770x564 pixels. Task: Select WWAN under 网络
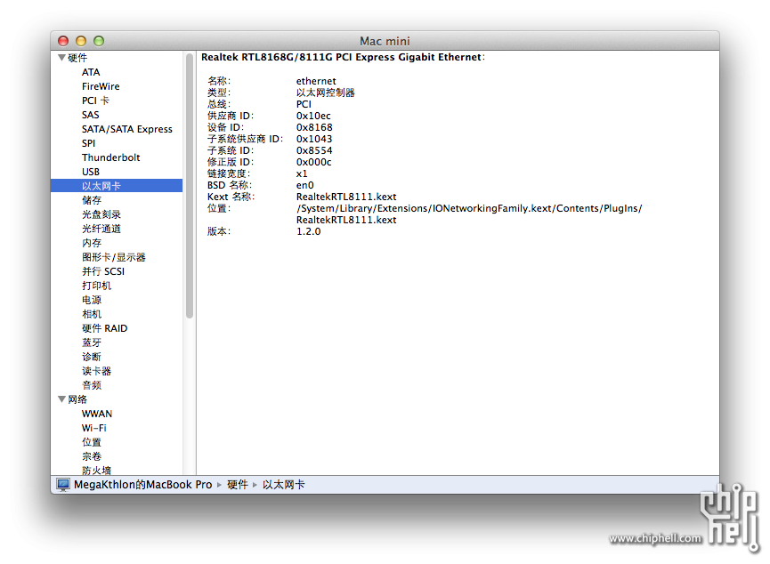[97, 414]
